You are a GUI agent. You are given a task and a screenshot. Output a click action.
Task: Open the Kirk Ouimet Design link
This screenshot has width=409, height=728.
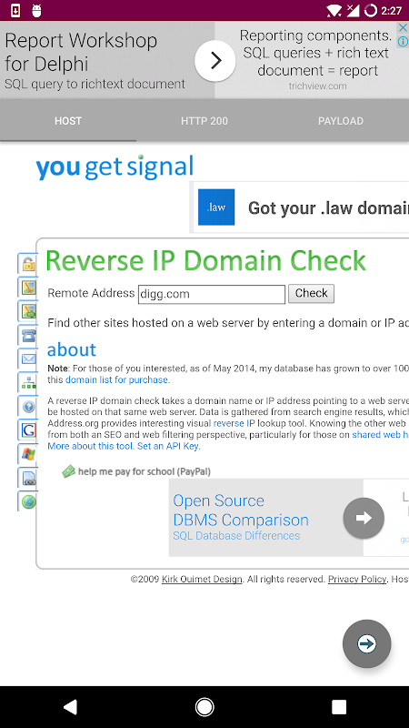point(202,579)
